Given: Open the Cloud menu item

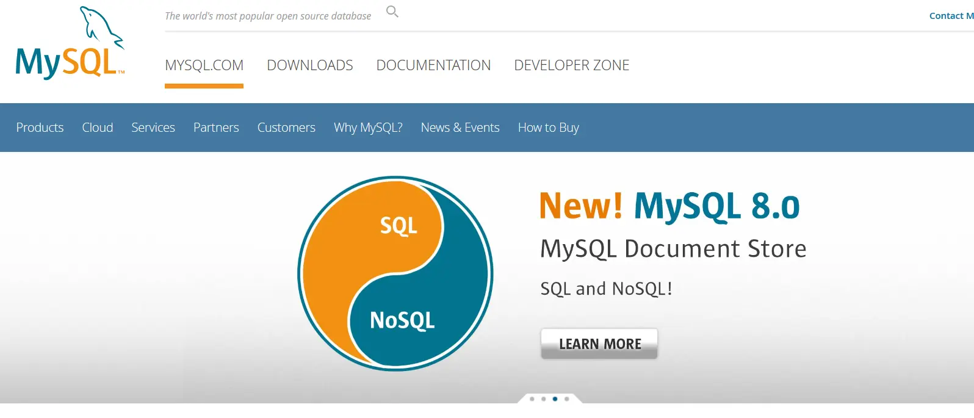Looking at the screenshot, I should pos(98,128).
